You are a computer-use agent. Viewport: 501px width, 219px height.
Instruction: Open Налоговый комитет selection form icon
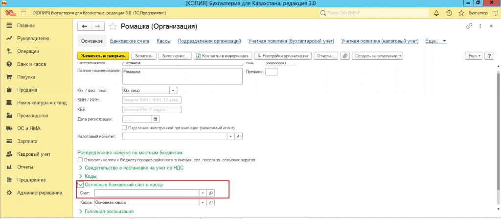239,136
